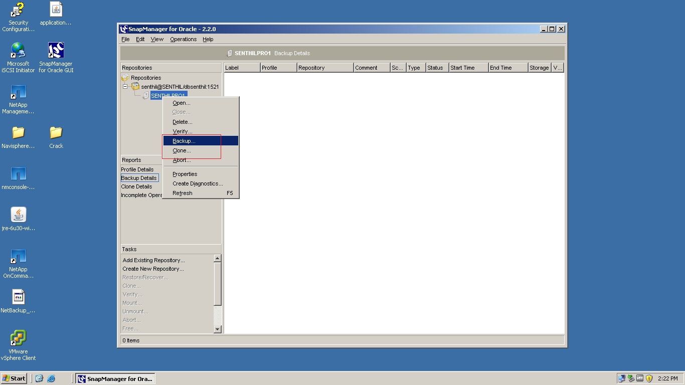The height and width of the screenshot is (385, 685).
Task: Choose Refresh from the context menu
Action: (201, 193)
